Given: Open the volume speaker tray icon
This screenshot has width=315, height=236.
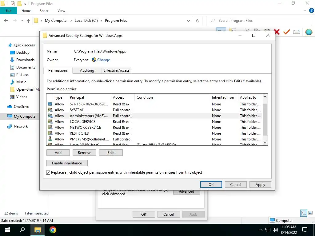Looking at the screenshot, I should (275, 230).
